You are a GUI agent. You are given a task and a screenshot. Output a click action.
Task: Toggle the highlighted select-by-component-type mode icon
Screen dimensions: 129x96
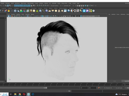(8, 6)
